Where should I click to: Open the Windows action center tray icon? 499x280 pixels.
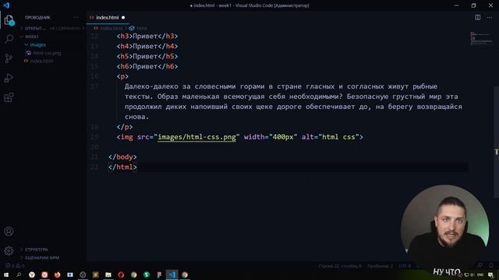(x=491, y=275)
